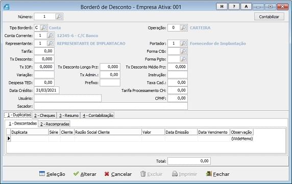The height and width of the screenshot is (184, 292).
Task: Click the Alterar button
Action: [85, 174]
